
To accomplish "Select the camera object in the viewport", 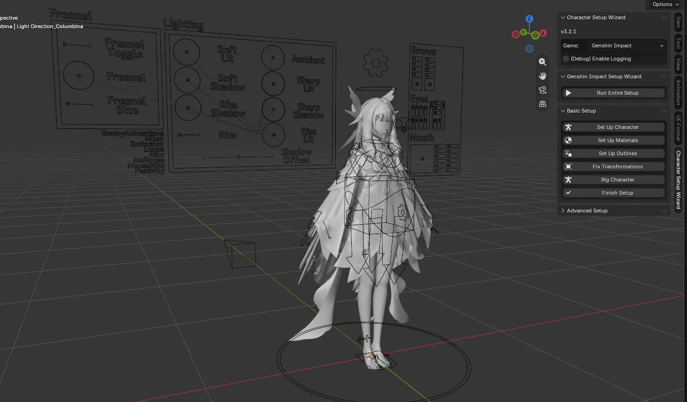I will (241, 254).
